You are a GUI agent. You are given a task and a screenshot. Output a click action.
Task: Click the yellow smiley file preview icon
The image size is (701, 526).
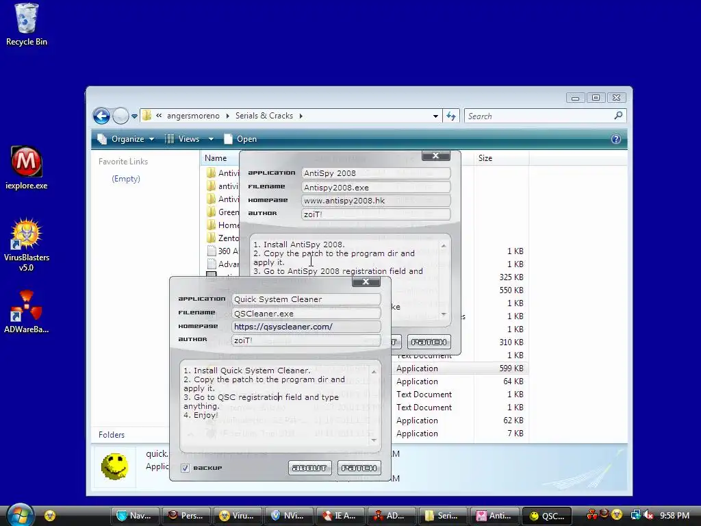click(x=114, y=466)
